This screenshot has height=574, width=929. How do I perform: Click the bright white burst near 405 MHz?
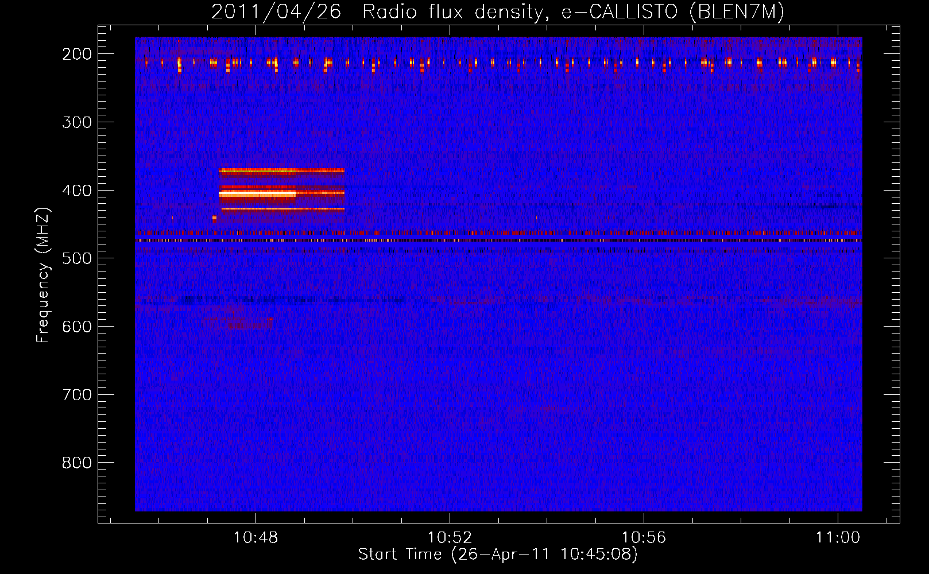257,195
